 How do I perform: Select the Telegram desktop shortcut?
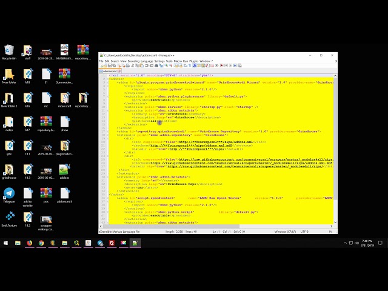tap(9, 195)
